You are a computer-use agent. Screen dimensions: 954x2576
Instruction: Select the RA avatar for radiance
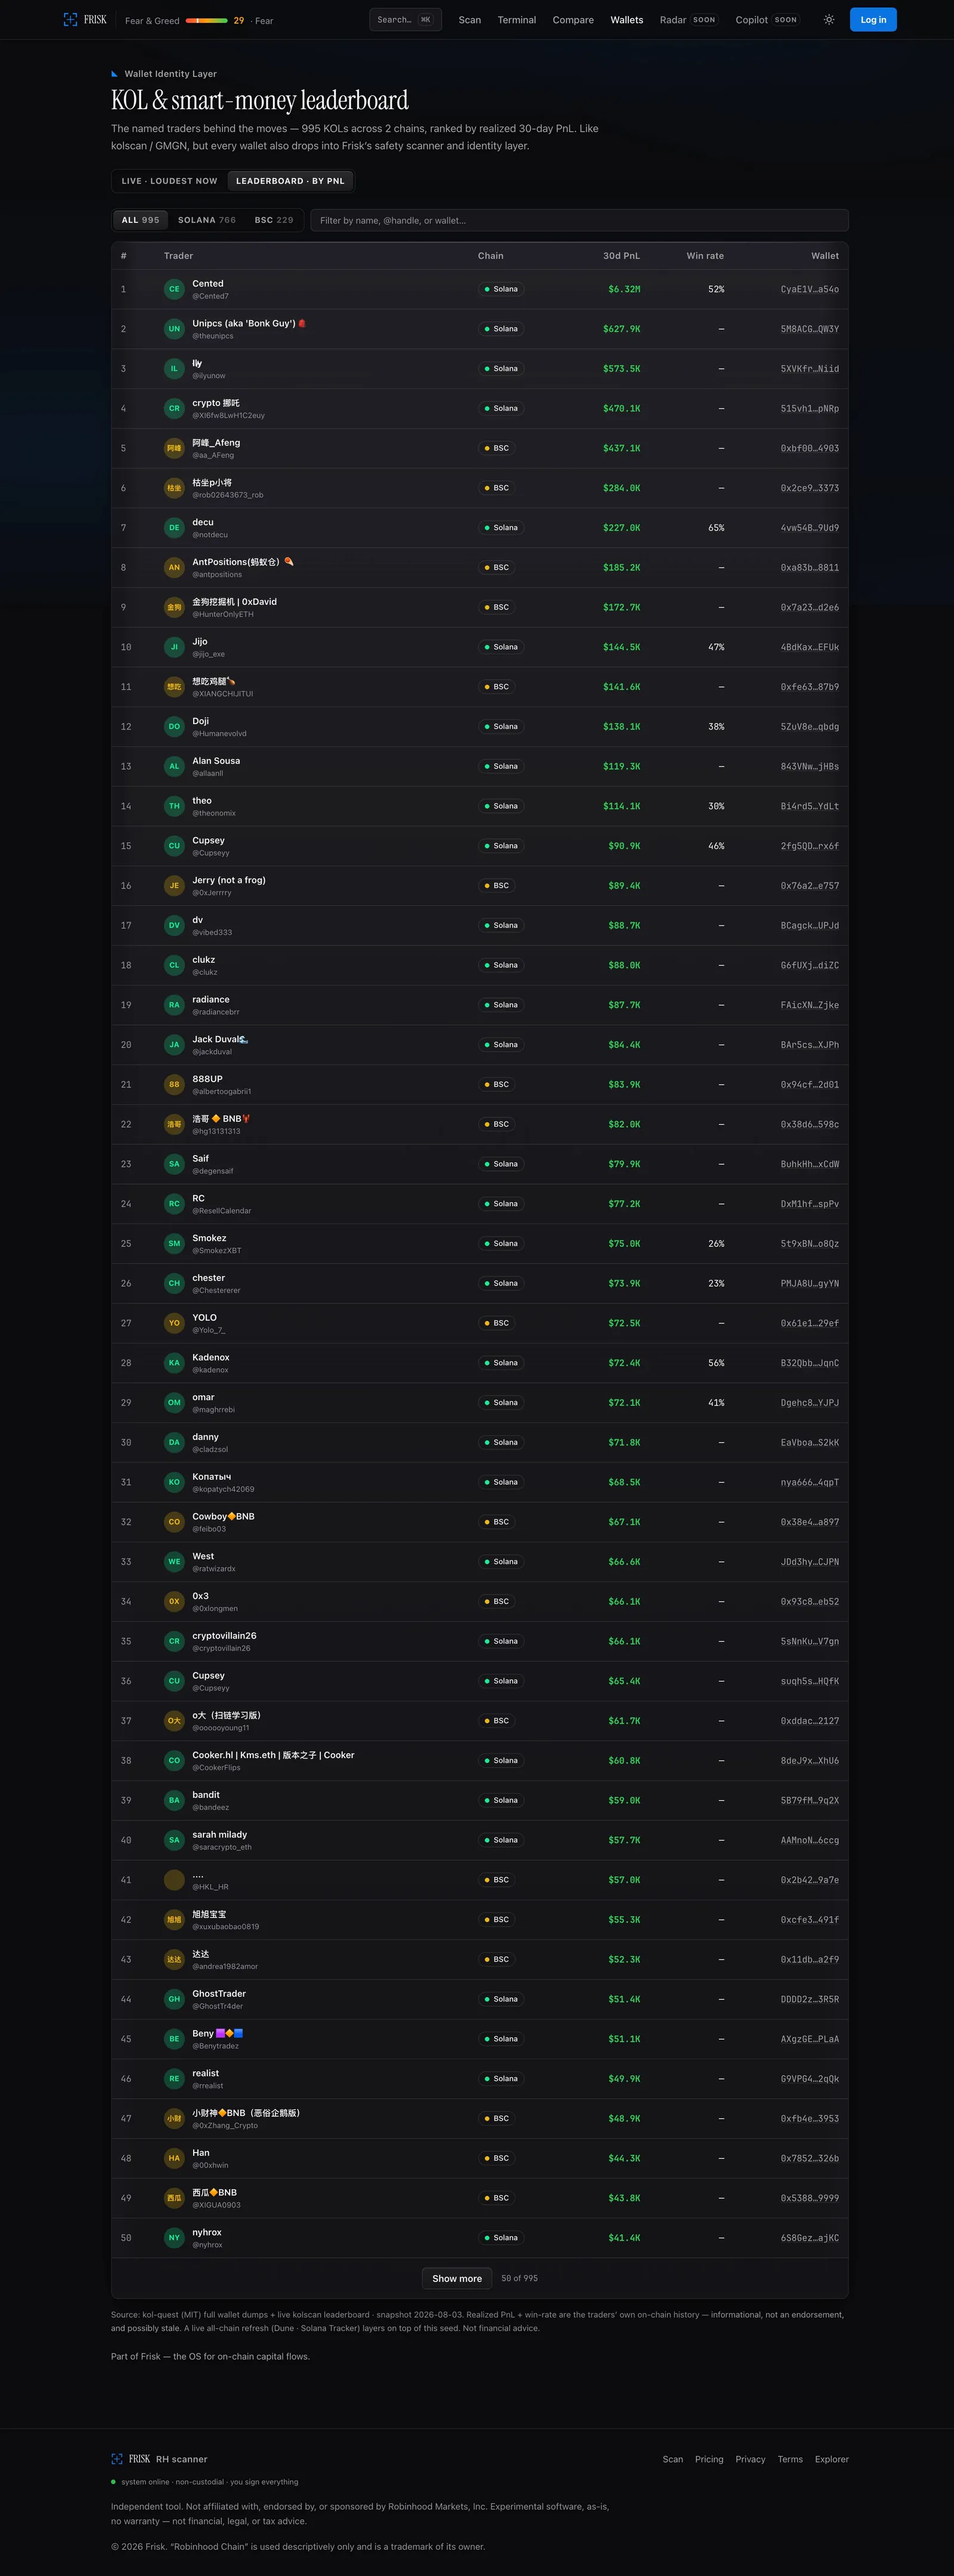tap(174, 1005)
